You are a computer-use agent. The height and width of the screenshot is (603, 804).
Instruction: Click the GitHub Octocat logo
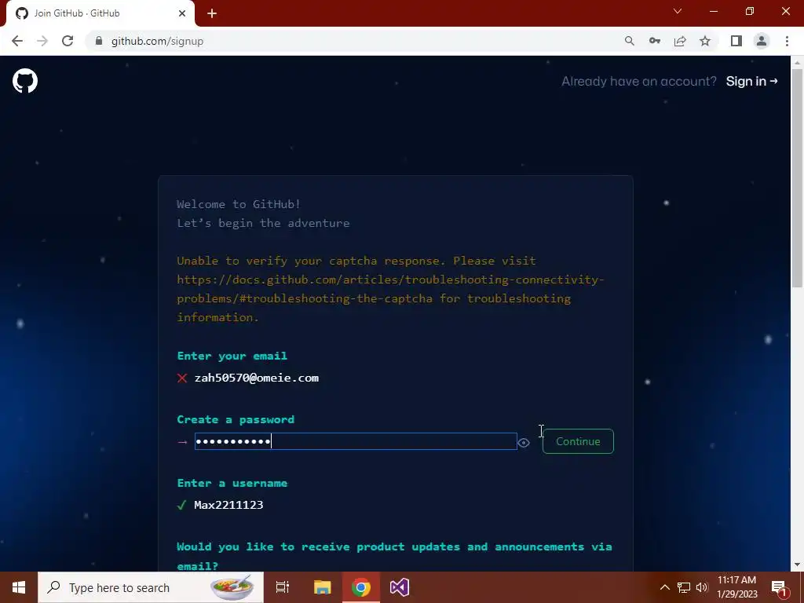click(x=25, y=81)
